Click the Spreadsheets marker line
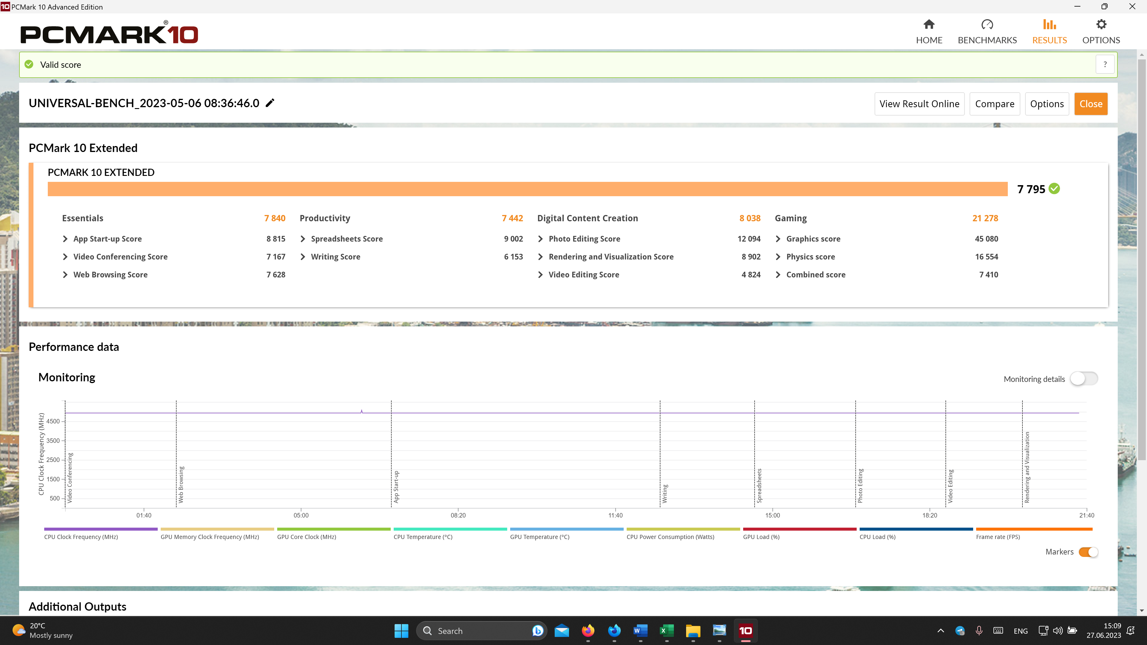Viewport: 1147px width, 645px height. [x=754, y=453]
